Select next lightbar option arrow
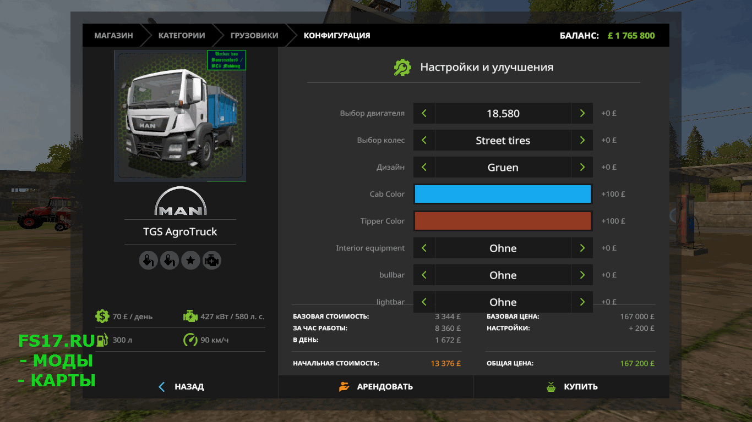The width and height of the screenshot is (752, 422). 582,302
